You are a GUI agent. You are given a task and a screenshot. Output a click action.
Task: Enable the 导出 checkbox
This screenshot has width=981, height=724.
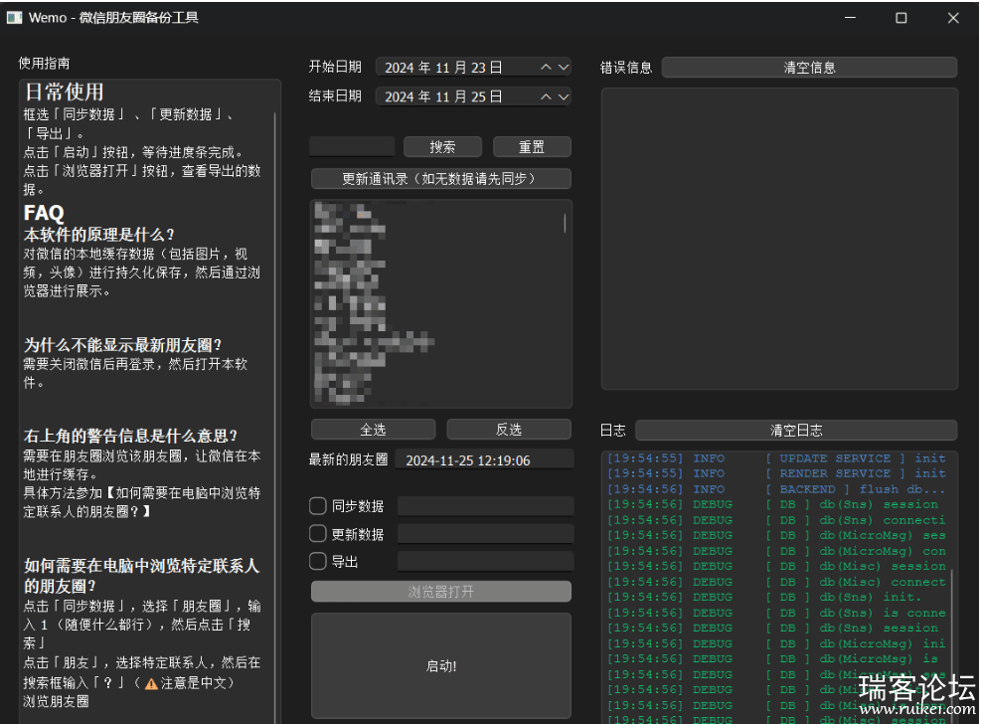(318, 561)
